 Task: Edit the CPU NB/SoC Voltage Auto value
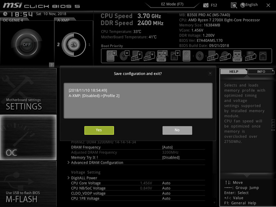pyautogui.click(x=166, y=188)
